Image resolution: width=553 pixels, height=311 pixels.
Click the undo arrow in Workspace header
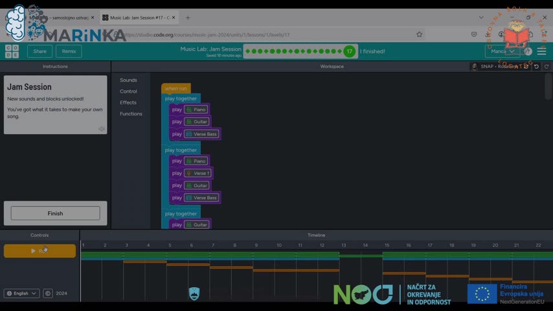(536, 67)
